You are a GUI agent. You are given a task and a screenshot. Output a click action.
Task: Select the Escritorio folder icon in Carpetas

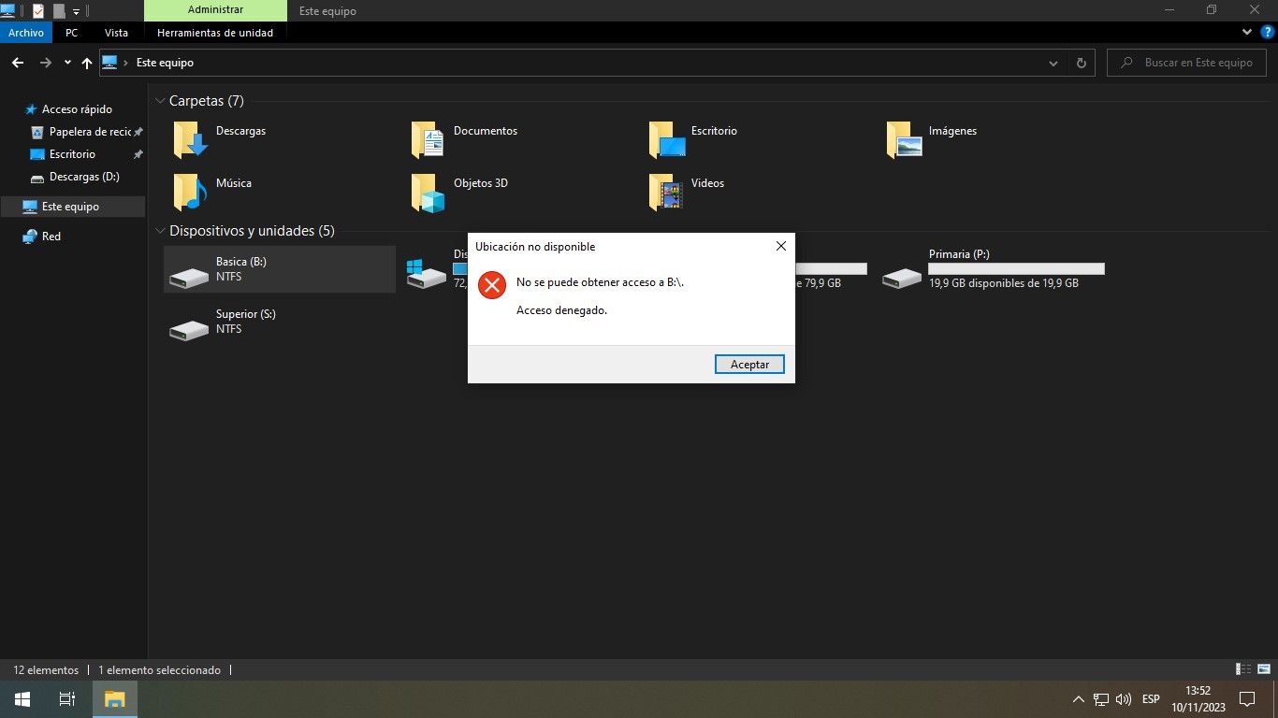click(666, 140)
